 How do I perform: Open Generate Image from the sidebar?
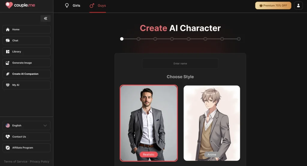pos(26,63)
